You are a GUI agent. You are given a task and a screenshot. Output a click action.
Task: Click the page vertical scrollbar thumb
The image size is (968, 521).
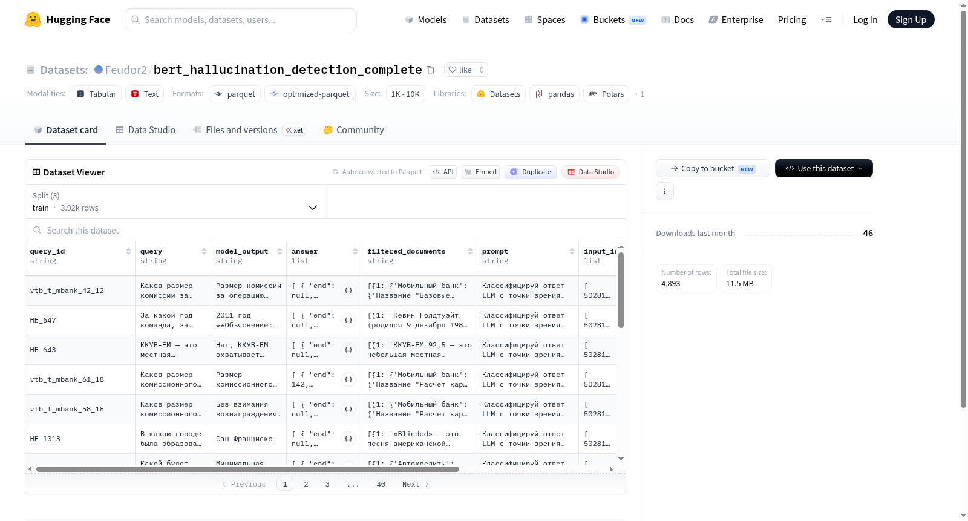pyautogui.click(x=963, y=209)
